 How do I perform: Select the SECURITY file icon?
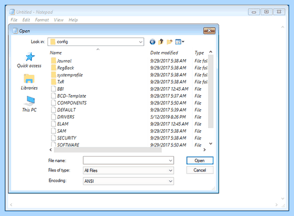53,138
